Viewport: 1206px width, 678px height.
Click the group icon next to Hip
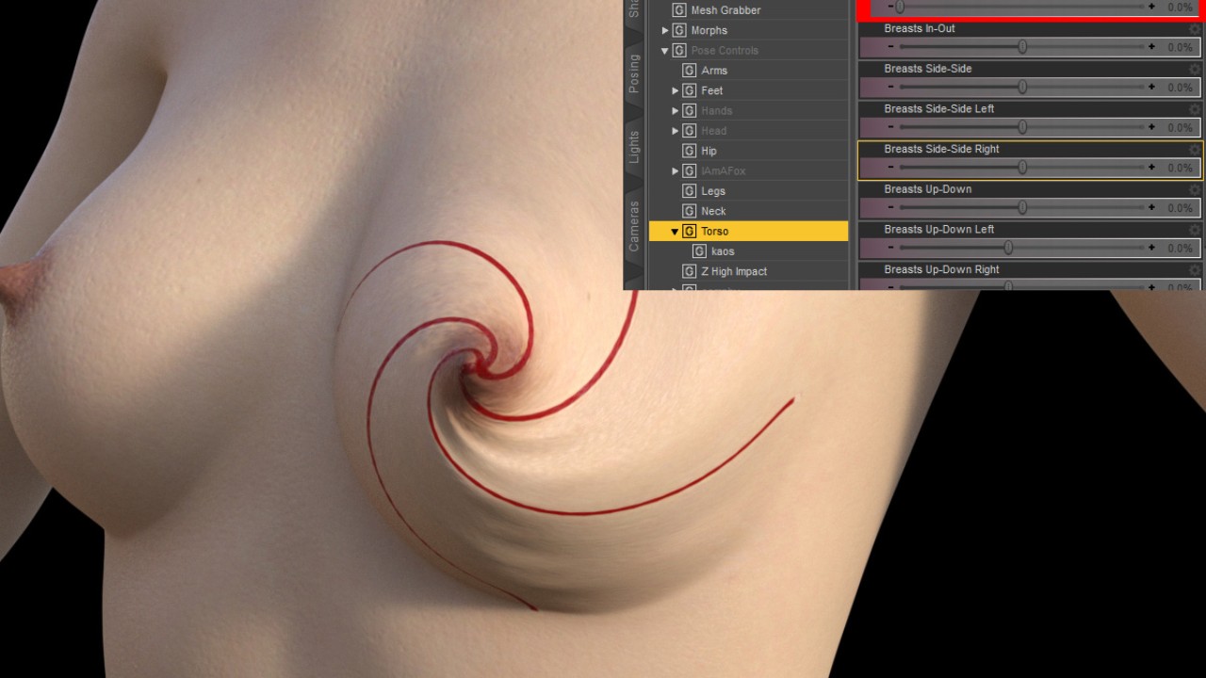(689, 151)
